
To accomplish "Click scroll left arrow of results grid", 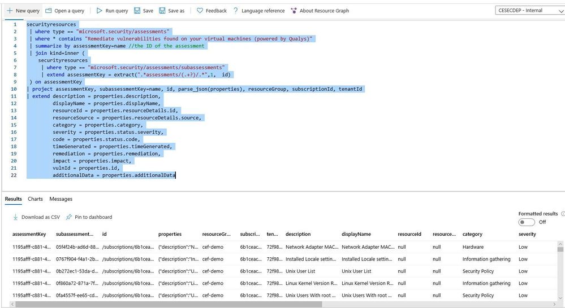I will [x=12, y=304].
